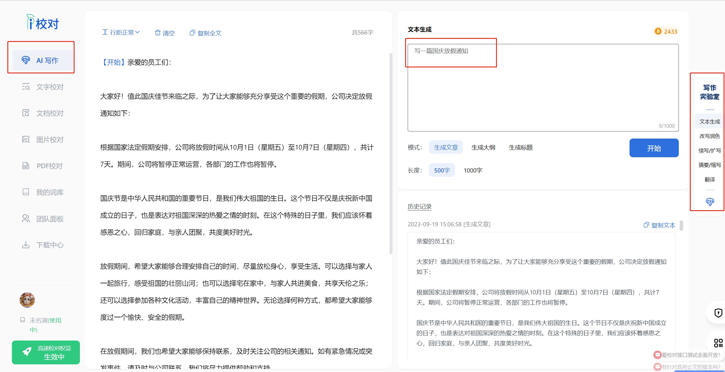Click the 共566字 word count

[x=362, y=33]
